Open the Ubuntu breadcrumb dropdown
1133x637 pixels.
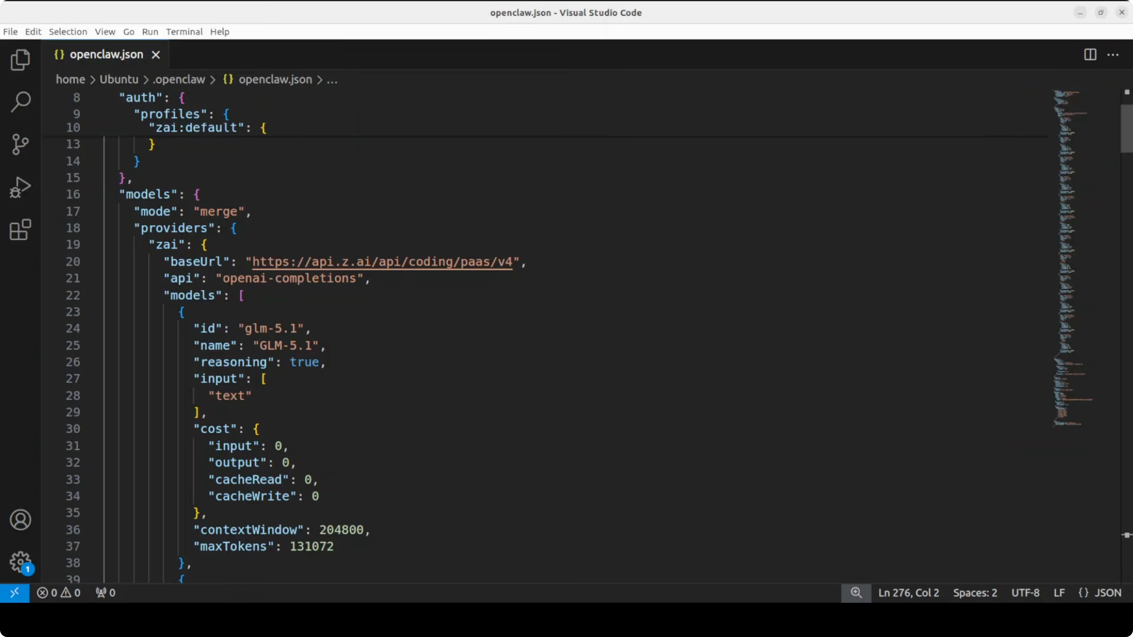click(119, 80)
